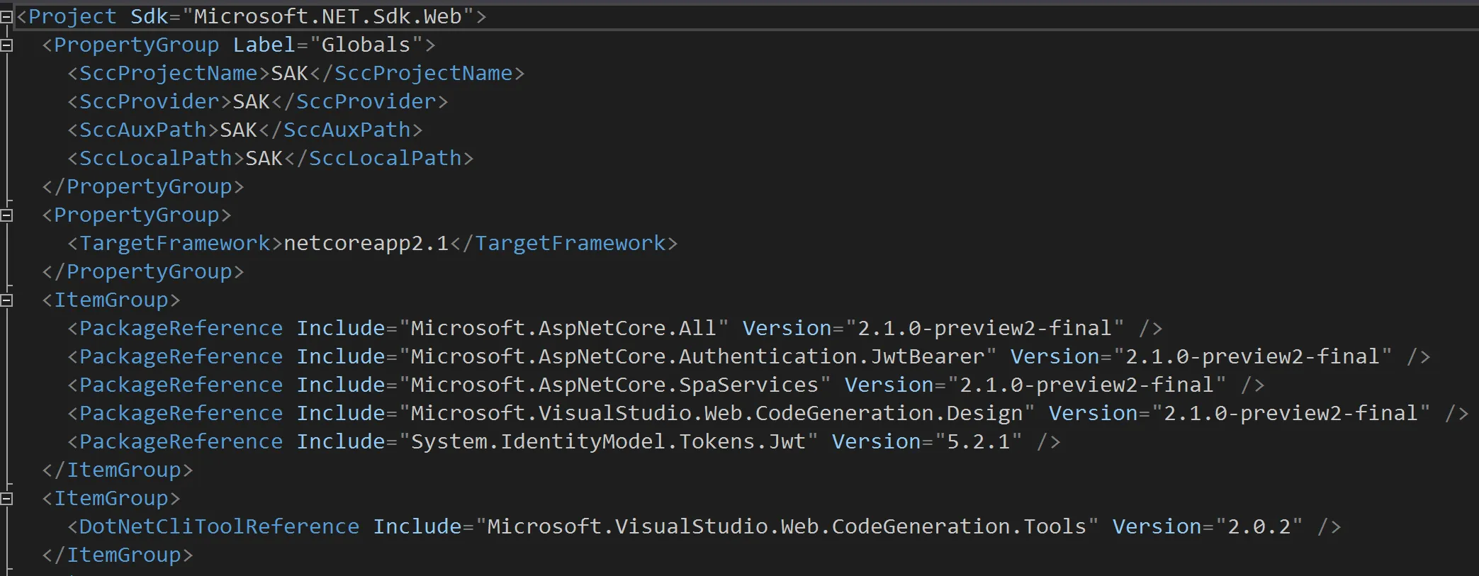Place cursor on the "Globals" label value
The width and height of the screenshot is (1479, 576).
click(x=366, y=45)
